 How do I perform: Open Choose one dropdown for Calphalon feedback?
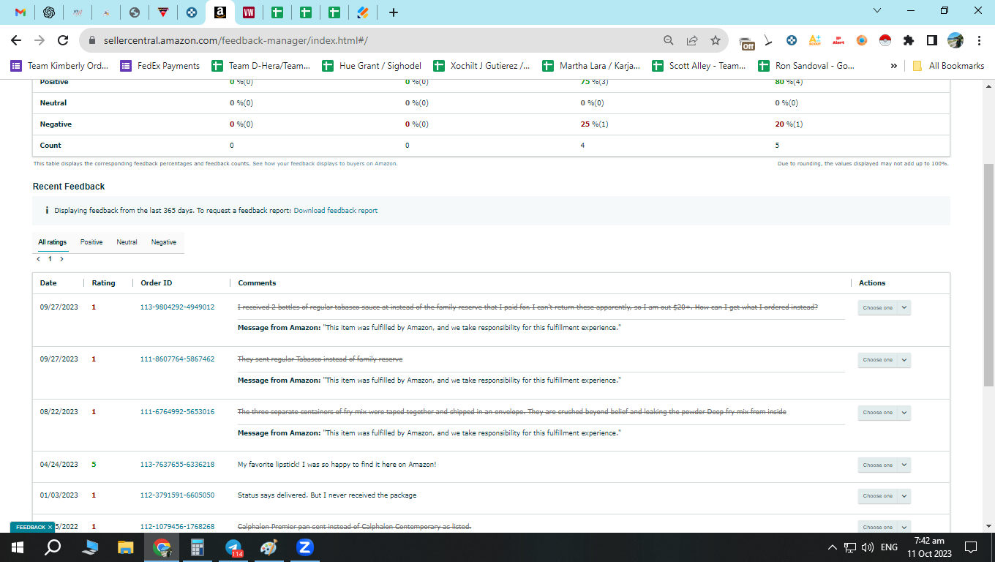pos(884,526)
